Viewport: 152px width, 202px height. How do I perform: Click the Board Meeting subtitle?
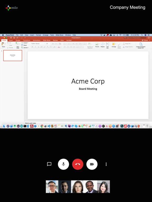coord(88,89)
